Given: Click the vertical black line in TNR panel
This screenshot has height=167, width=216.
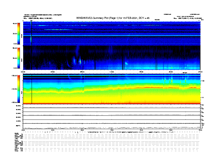Looking at the screenshot, I should 32,90.
